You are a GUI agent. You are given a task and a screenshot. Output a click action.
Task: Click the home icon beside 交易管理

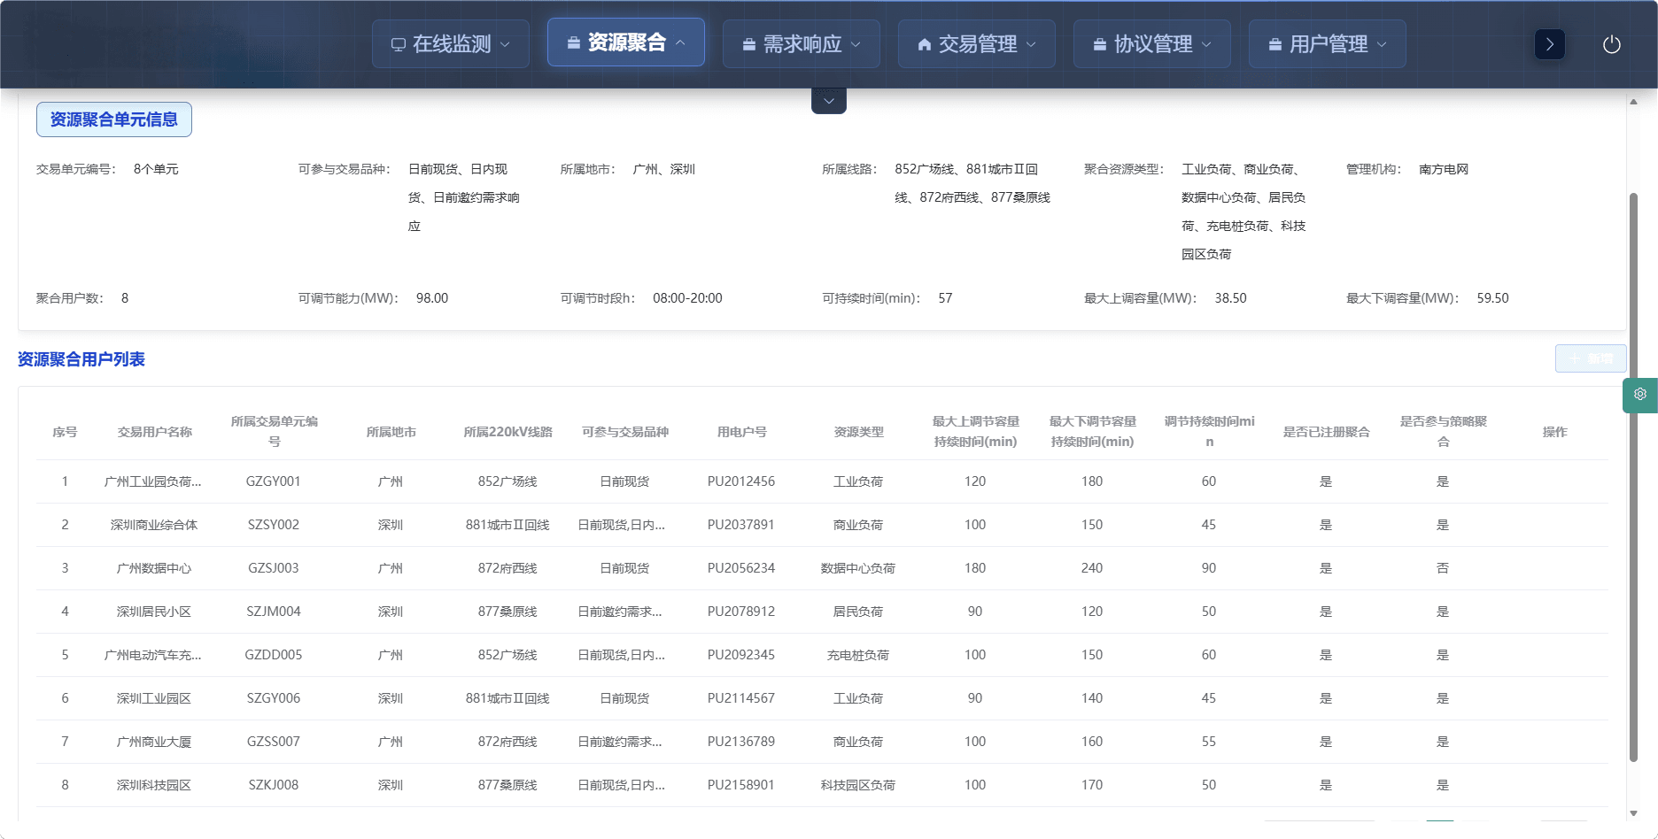click(x=924, y=44)
